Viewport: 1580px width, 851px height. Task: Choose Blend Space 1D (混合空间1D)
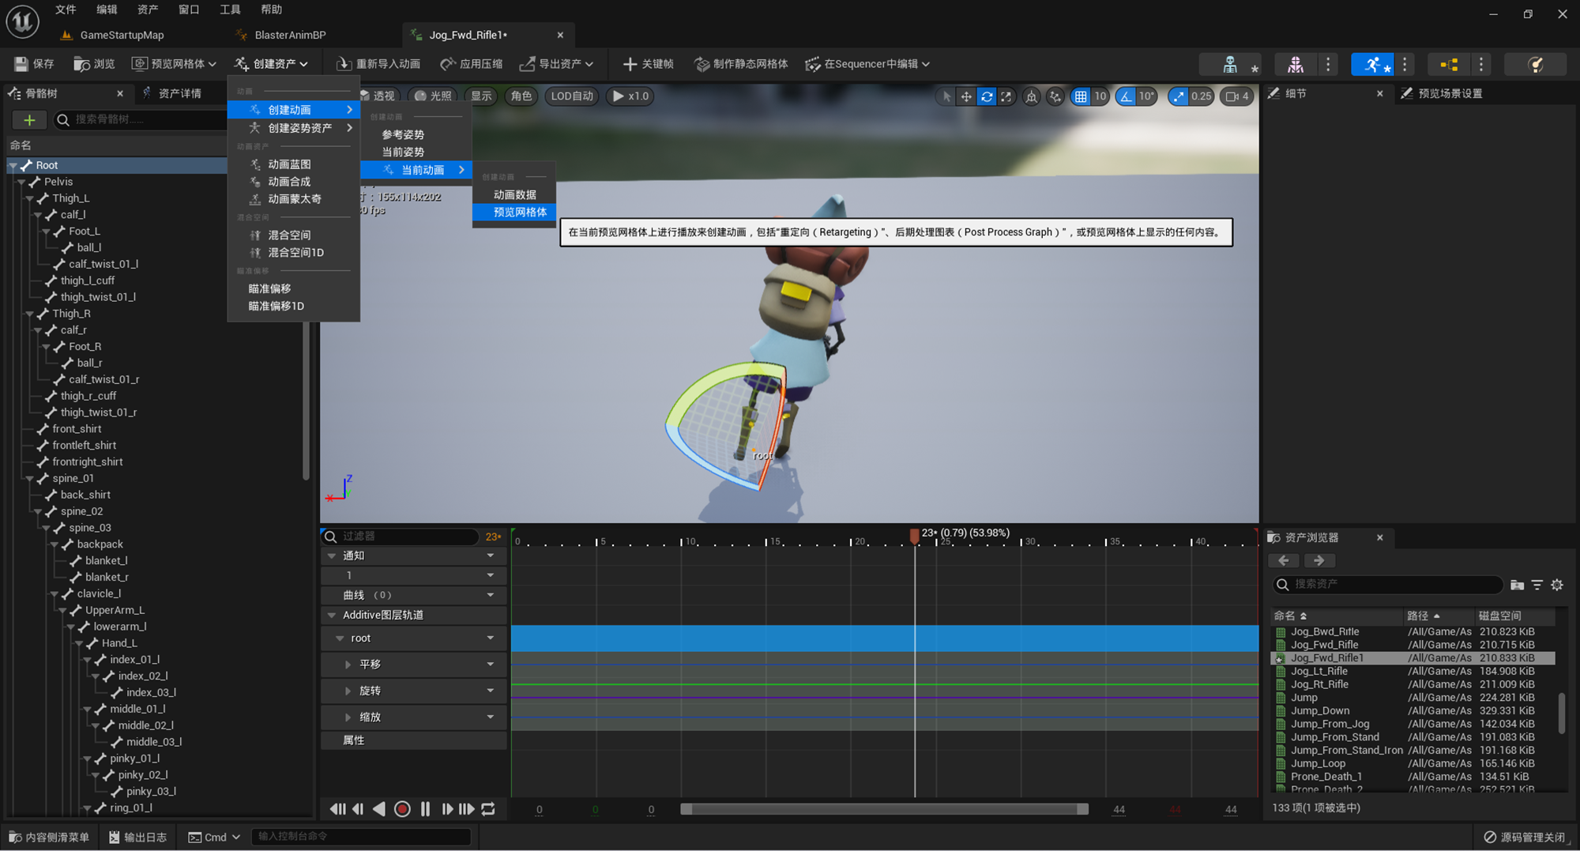tap(294, 253)
